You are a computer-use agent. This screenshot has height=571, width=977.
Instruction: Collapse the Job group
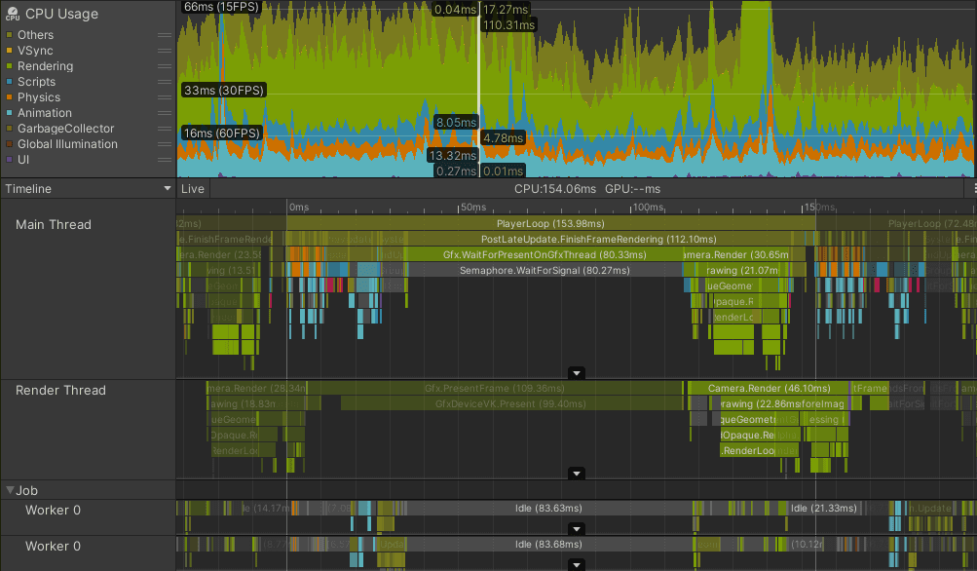click(x=10, y=490)
